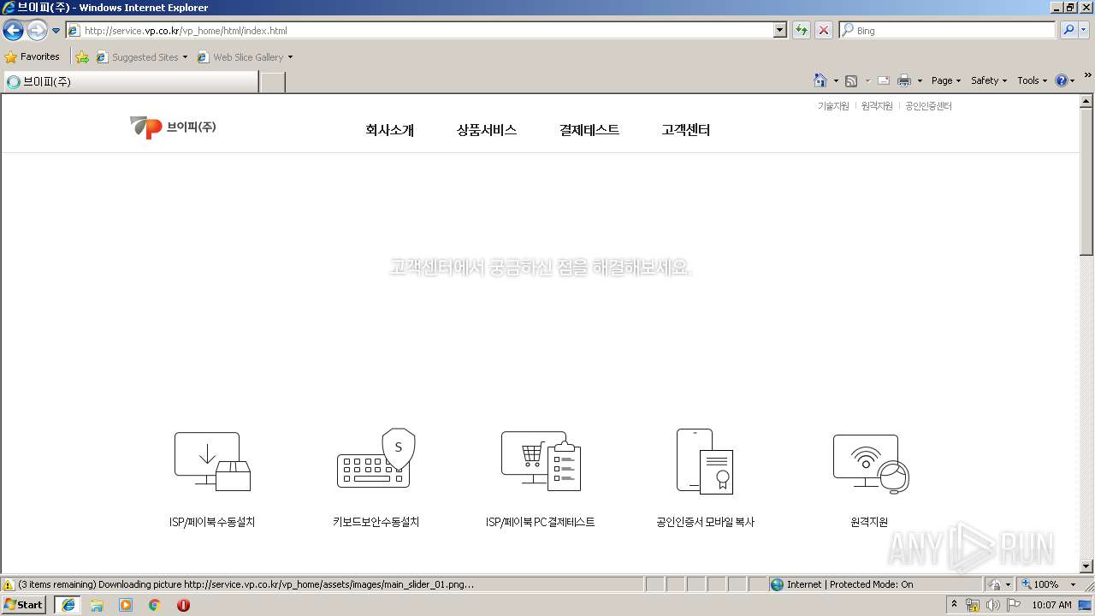
Task: Click the vertical scrollbar thumb
Action: click(1086, 182)
